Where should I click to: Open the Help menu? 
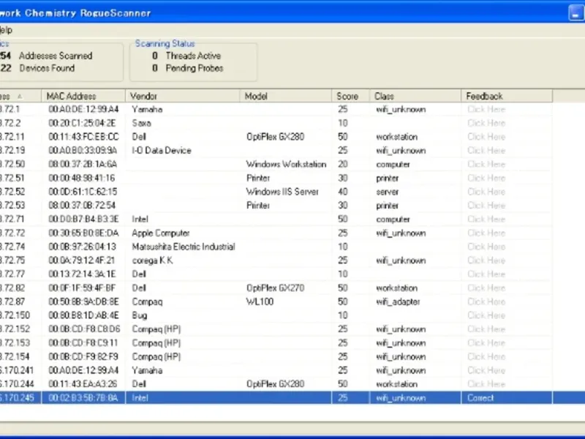(6, 30)
